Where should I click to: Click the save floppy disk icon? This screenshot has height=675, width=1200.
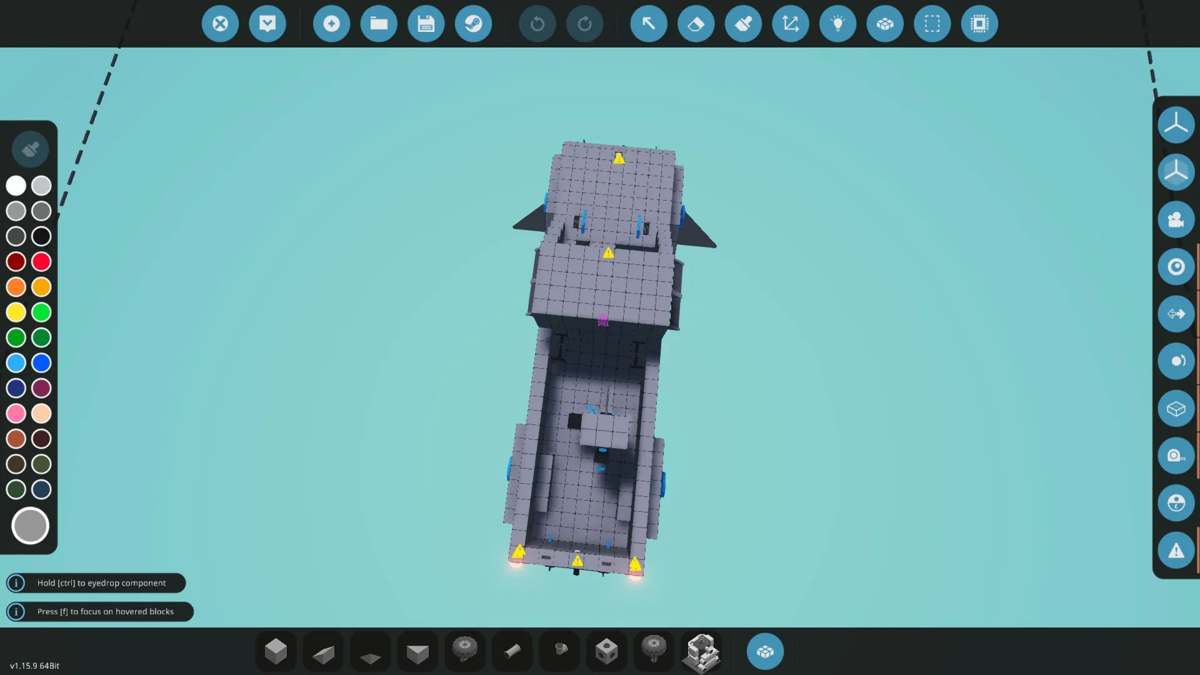coord(426,24)
